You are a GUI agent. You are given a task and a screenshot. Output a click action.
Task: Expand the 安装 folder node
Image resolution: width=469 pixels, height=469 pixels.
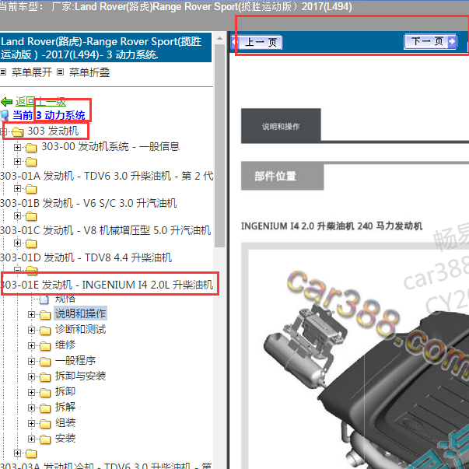31,439
